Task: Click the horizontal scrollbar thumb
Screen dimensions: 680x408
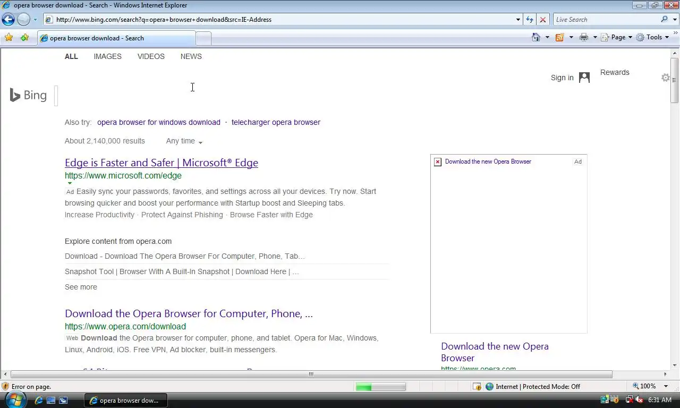Action: [x=311, y=374]
